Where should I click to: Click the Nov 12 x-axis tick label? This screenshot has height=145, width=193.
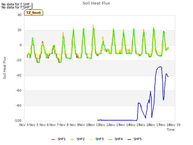point(104,125)
